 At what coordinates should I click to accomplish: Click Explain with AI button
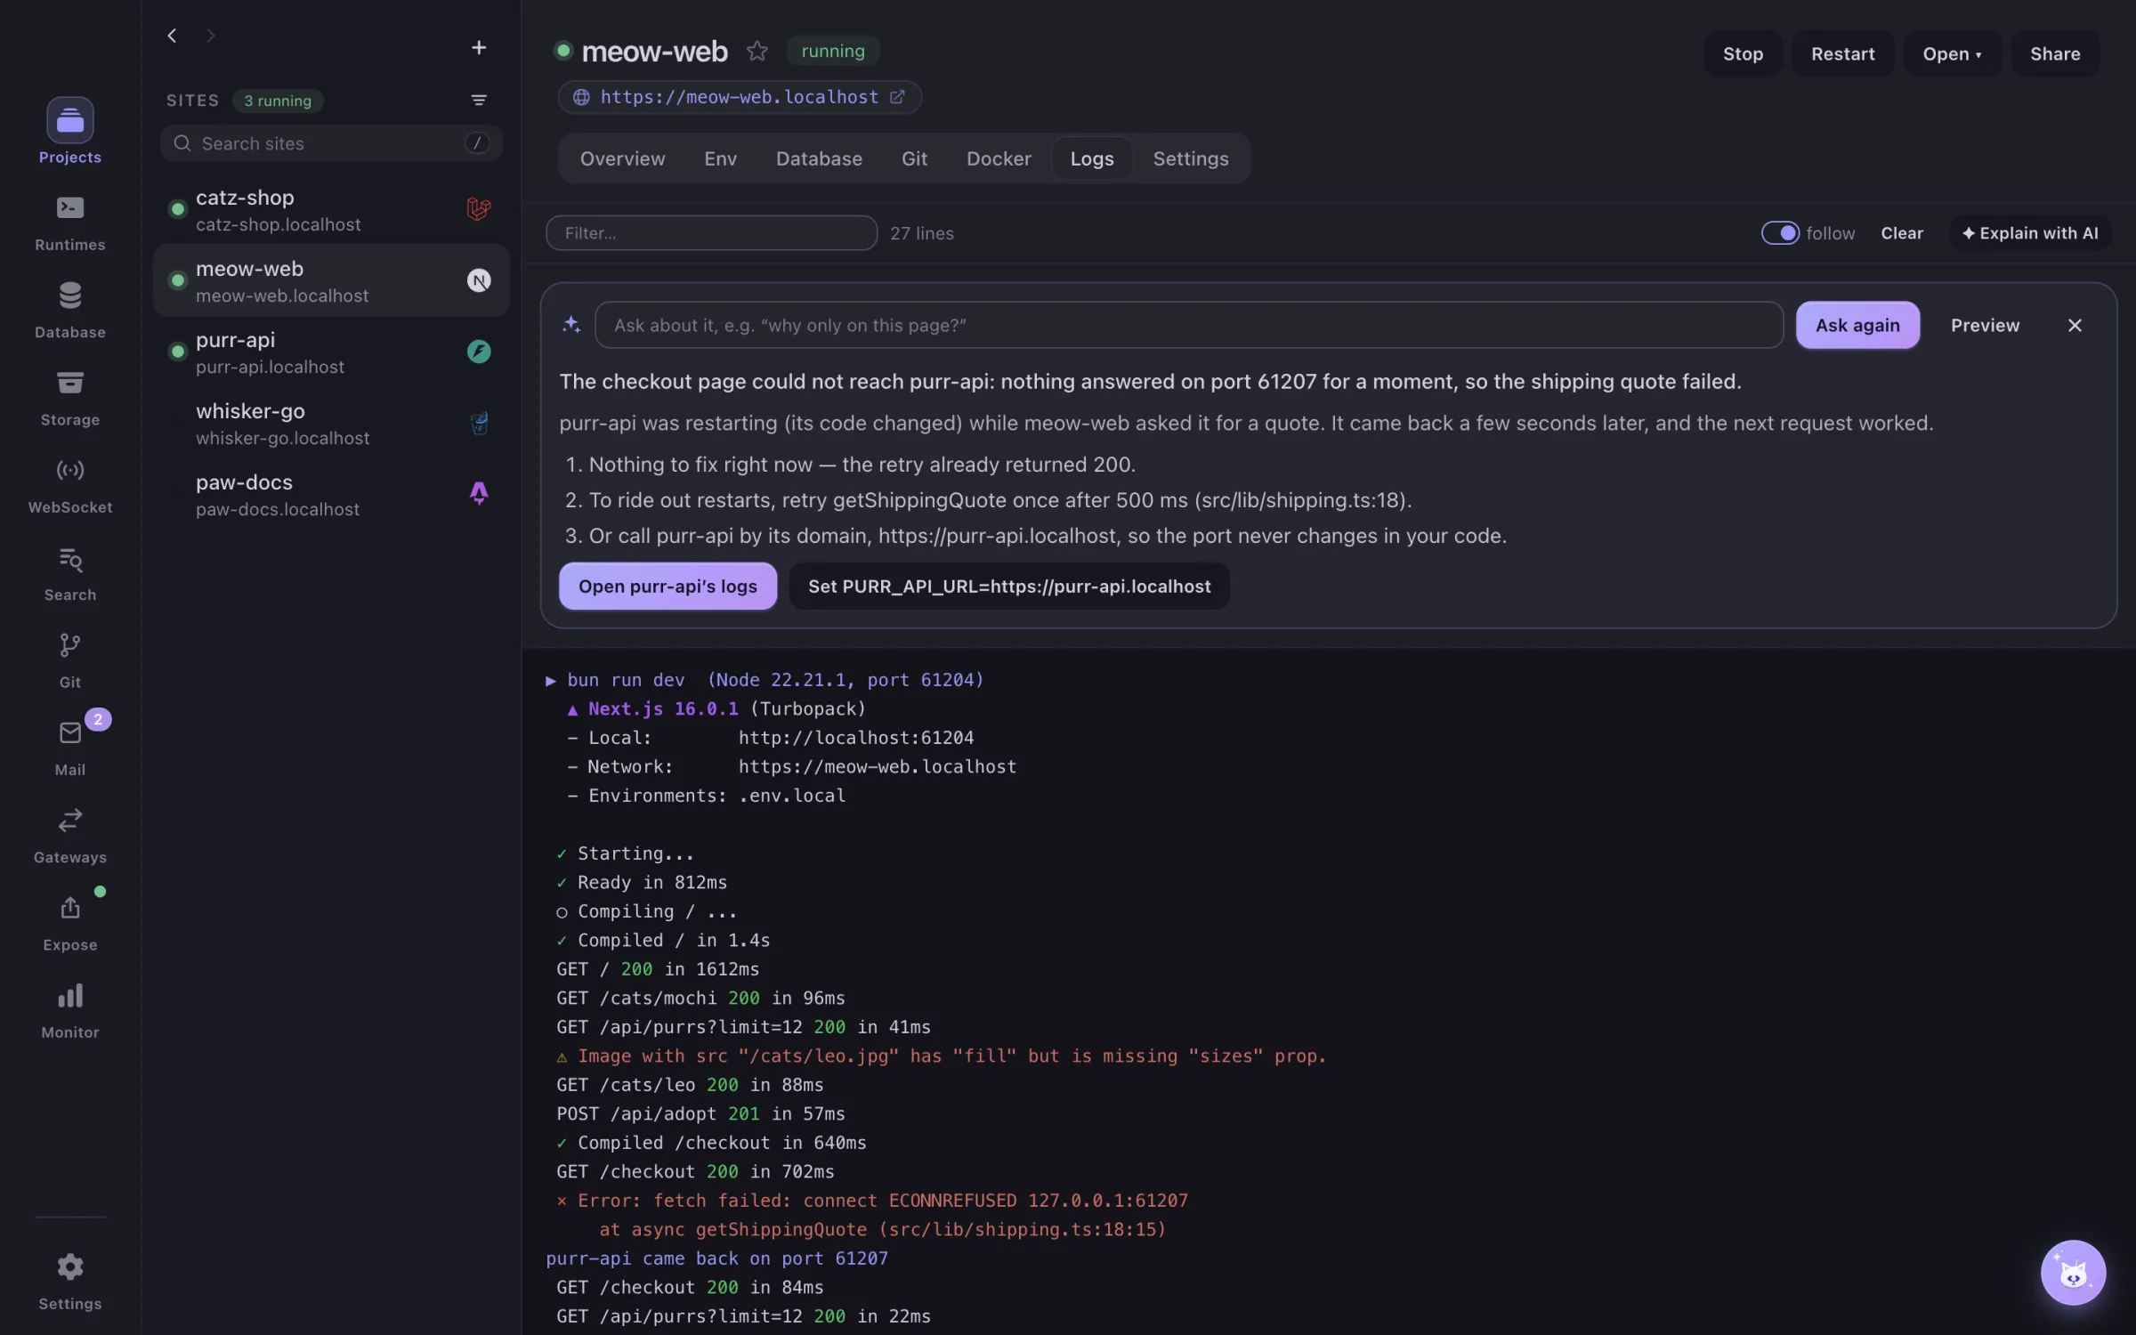click(2030, 232)
